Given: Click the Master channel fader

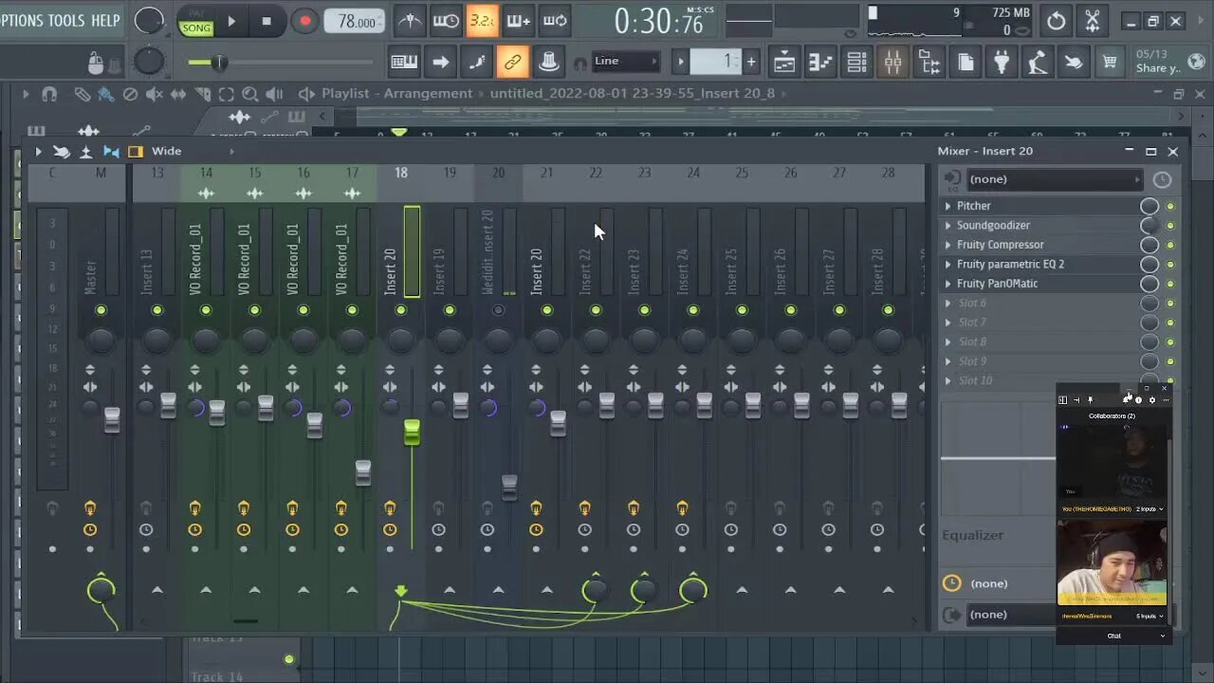Looking at the screenshot, I should (112, 419).
